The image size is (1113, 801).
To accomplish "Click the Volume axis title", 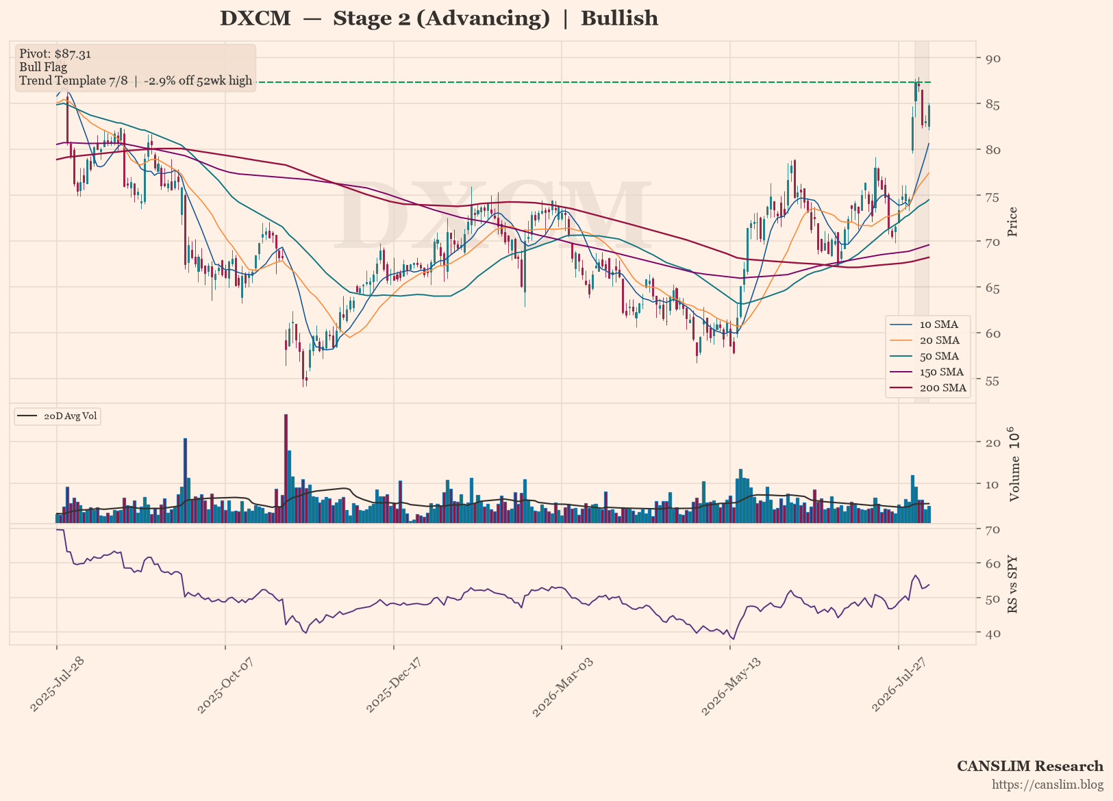I will [1014, 463].
